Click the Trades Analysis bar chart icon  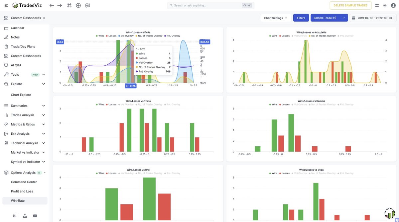point(6,115)
